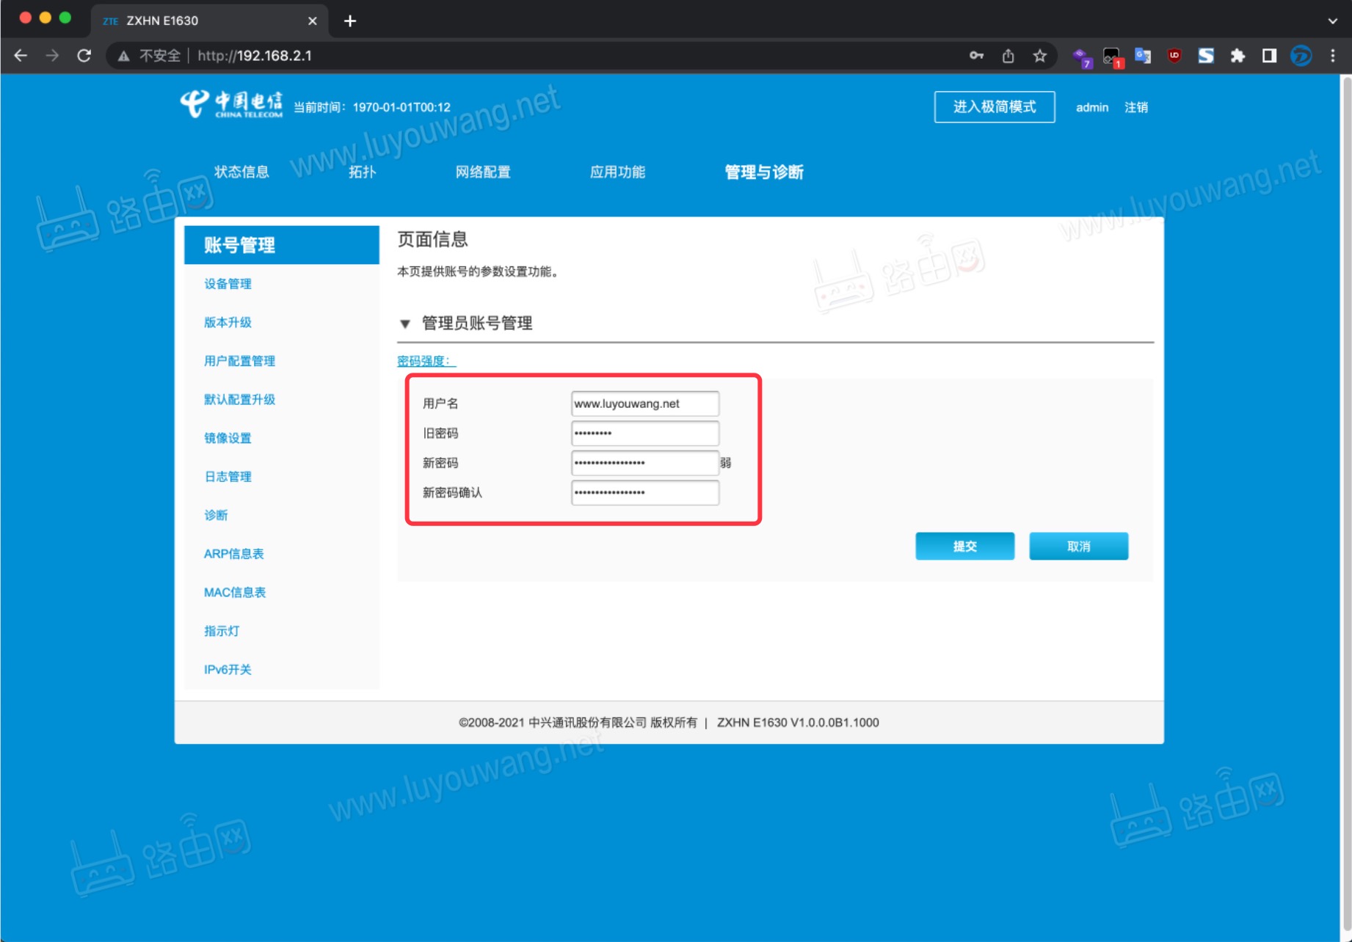Image resolution: width=1352 pixels, height=942 pixels.
Task: Open the uBlock Origin extension
Action: tap(1173, 55)
